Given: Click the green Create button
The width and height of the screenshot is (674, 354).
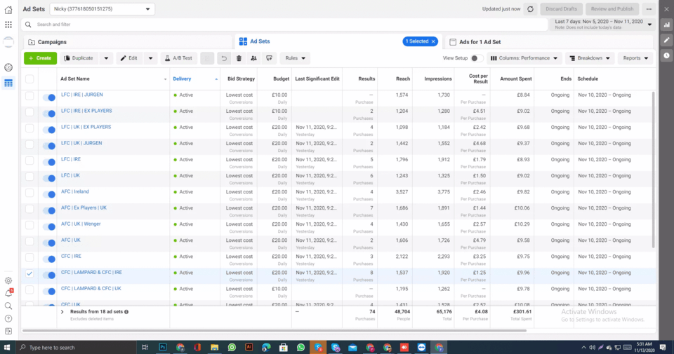Looking at the screenshot, I should pos(40,58).
